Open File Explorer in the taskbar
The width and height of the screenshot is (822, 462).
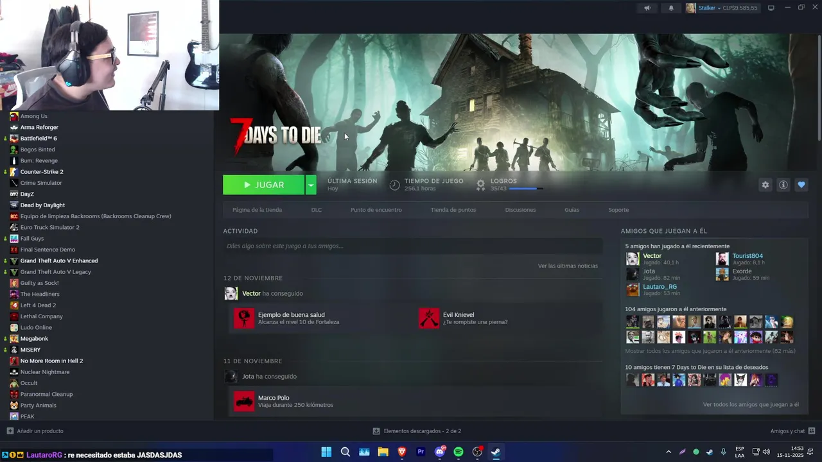[383, 452]
